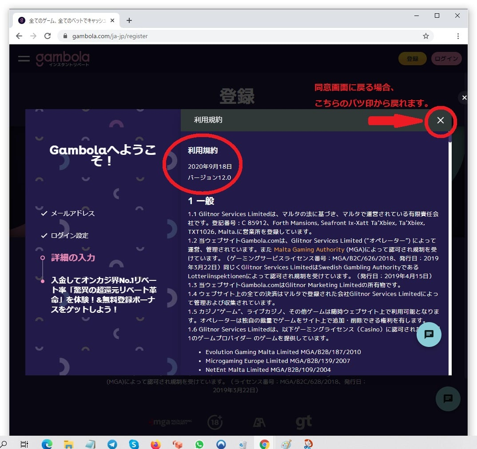Open Recycle Bin from taskbar
Image resolution: width=477 pixels, height=449 pixels.
coord(243,444)
